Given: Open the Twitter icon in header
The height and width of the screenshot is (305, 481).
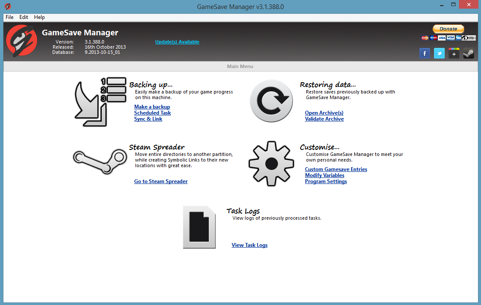Looking at the screenshot, I should point(439,53).
